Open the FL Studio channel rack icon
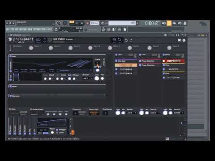Screen dimensions: 215x161 114,30
